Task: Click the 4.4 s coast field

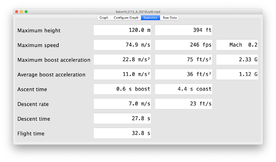Action: (x=184, y=89)
